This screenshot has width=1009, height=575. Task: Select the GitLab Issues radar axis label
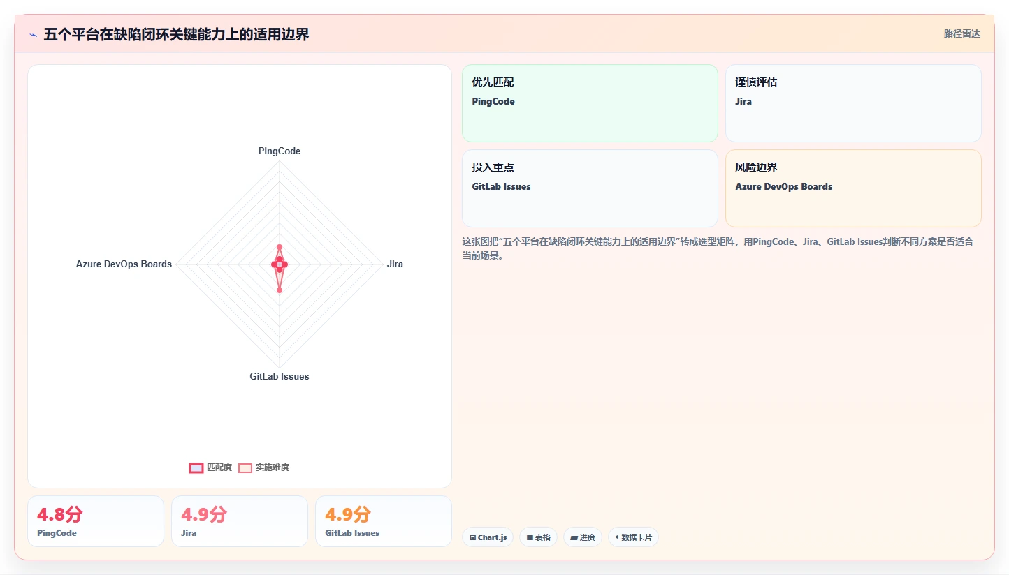pos(280,376)
